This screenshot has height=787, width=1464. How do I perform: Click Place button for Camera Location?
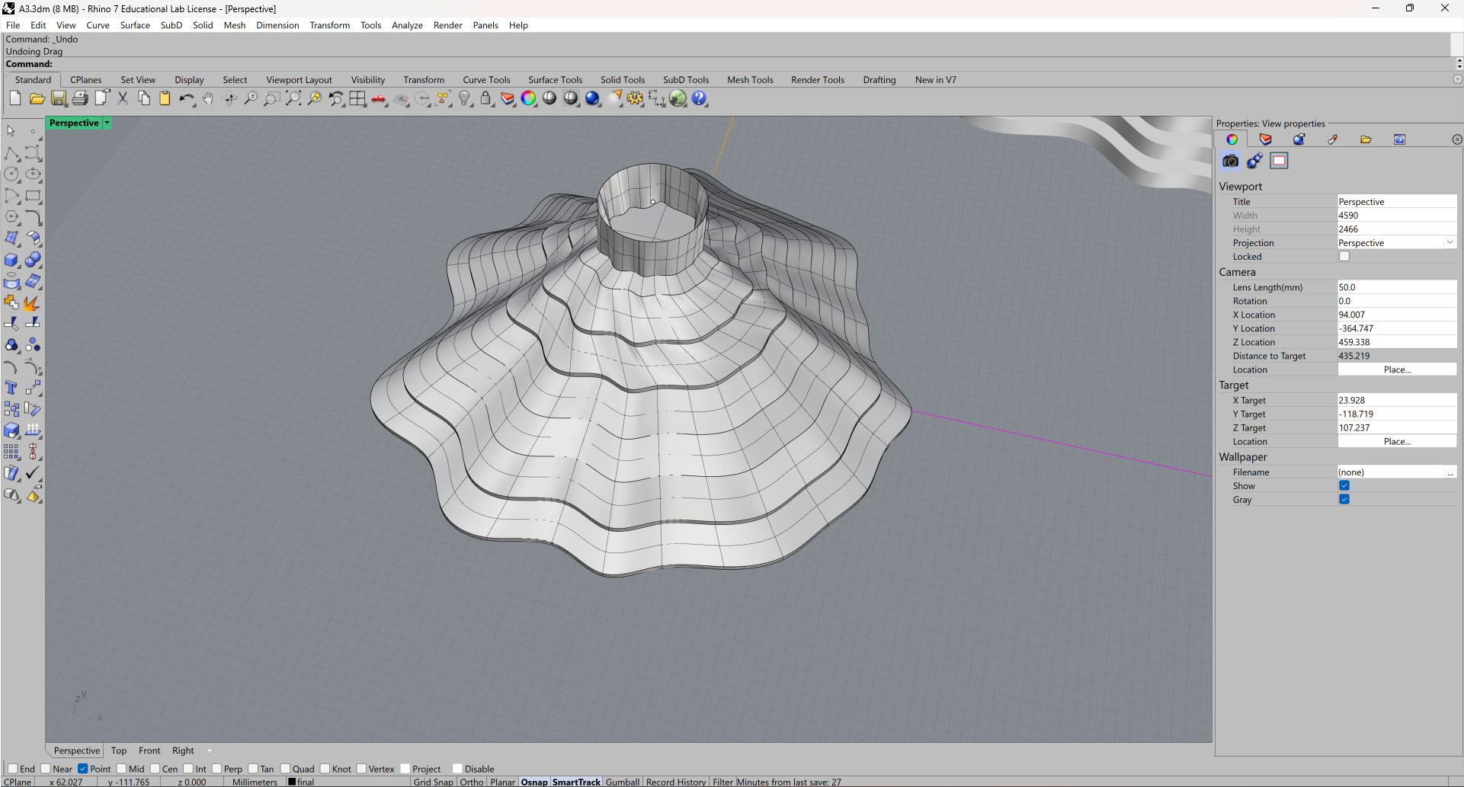(x=1397, y=370)
